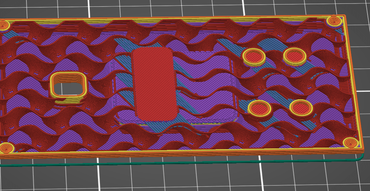Click the build plate grid above the model
The image size is (370, 191).
[x=189, y=8]
